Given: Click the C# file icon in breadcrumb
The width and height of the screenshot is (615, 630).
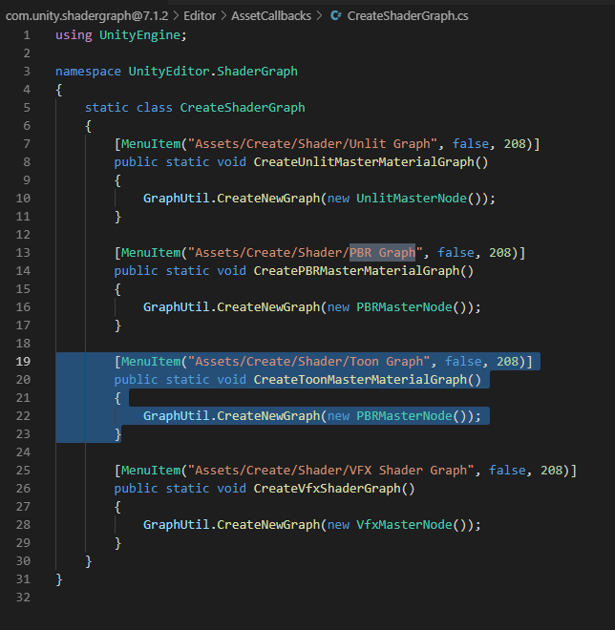Looking at the screenshot, I should pyautogui.click(x=335, y=15).
